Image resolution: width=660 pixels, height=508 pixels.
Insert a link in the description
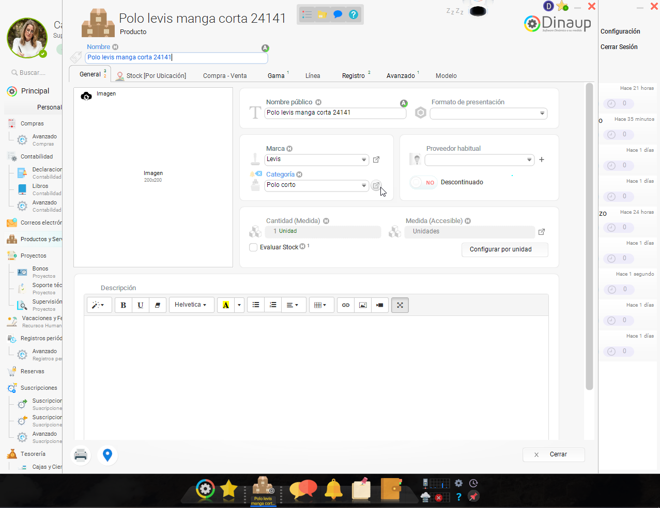point(346,305)
